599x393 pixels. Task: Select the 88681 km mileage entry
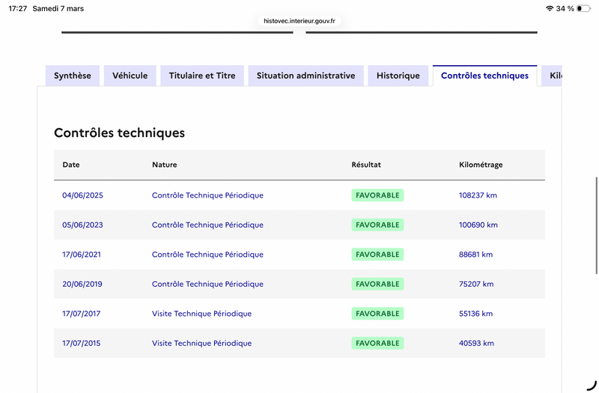(x=475, y=255)
